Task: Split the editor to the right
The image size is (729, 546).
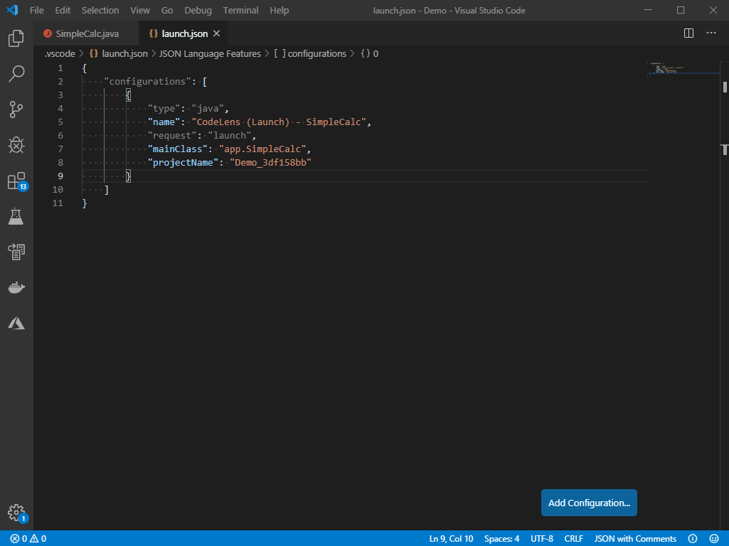Action: 688,33
